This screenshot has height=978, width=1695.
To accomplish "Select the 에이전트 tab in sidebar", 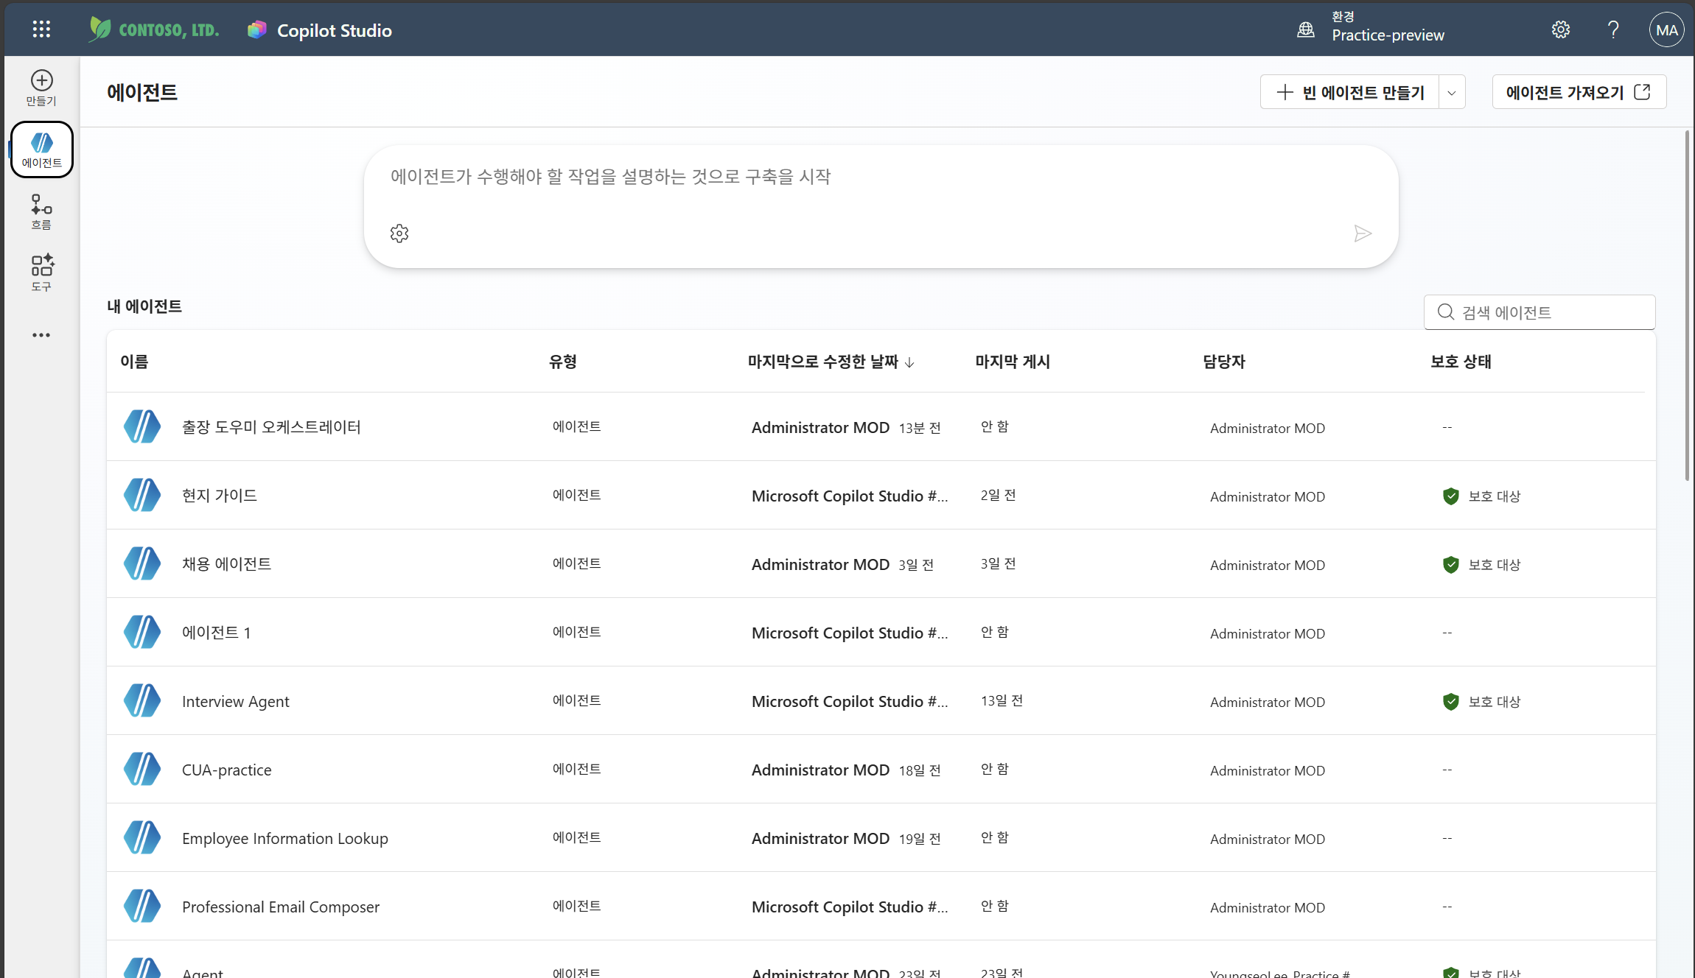I will [x=42, y=149].
